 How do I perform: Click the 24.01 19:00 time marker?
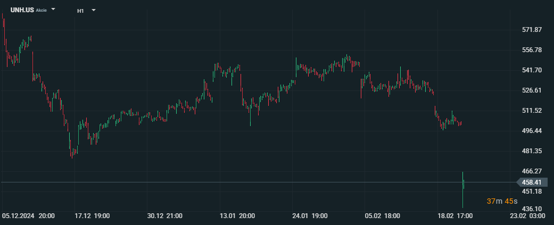[x=310, y=216]
